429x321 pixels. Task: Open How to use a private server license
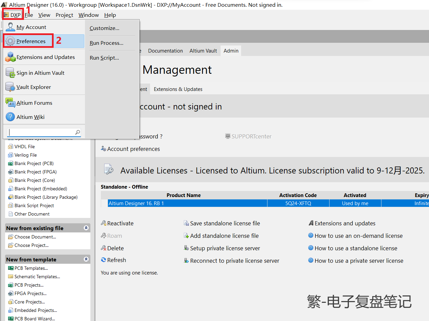pyautogui.click(x=356, y=261)
